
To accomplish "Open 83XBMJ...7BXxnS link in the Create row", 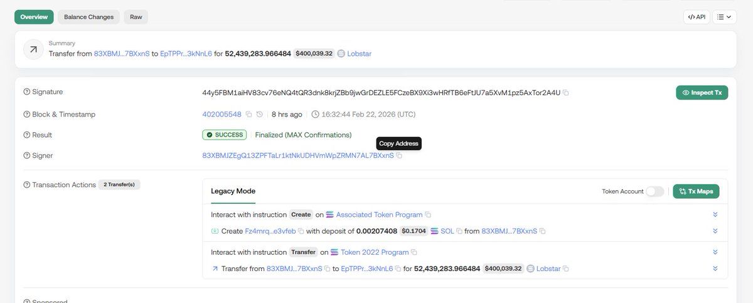I will pos(509,231).
